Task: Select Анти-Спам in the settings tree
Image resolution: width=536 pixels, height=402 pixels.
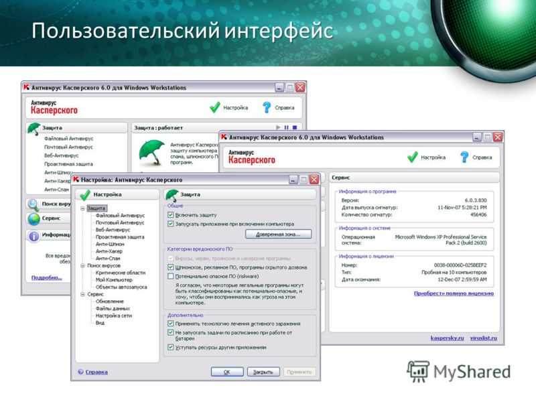Action: click(x=108, y=259)
